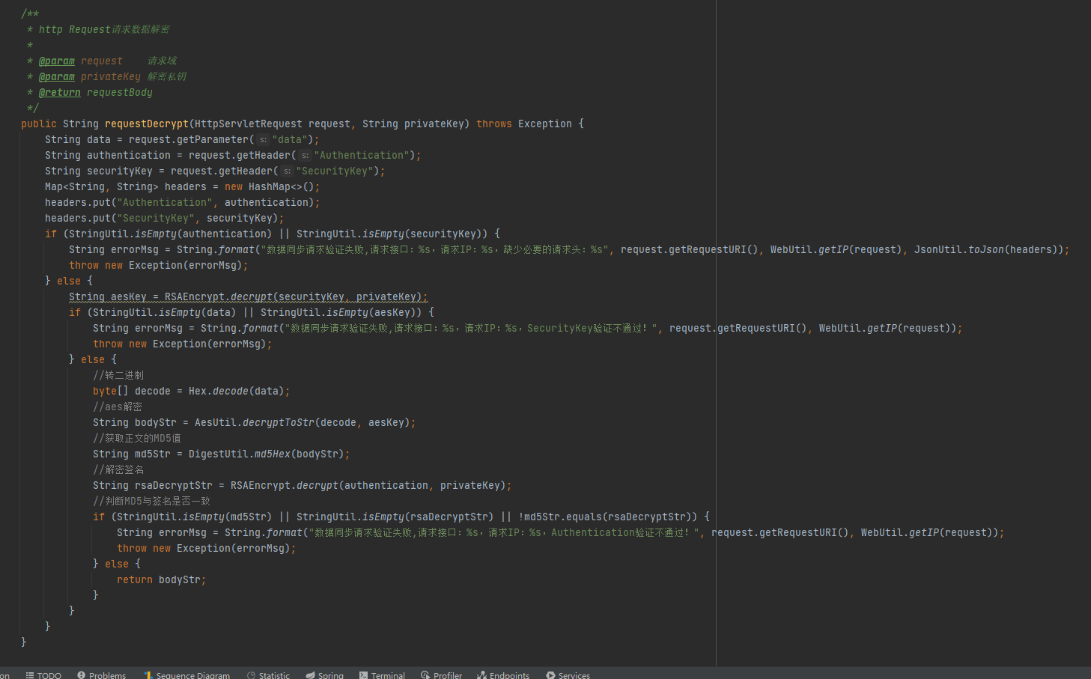1091x679 pixels.
Task: Open the Profiler tool window tab
Action: coord(441,675)
